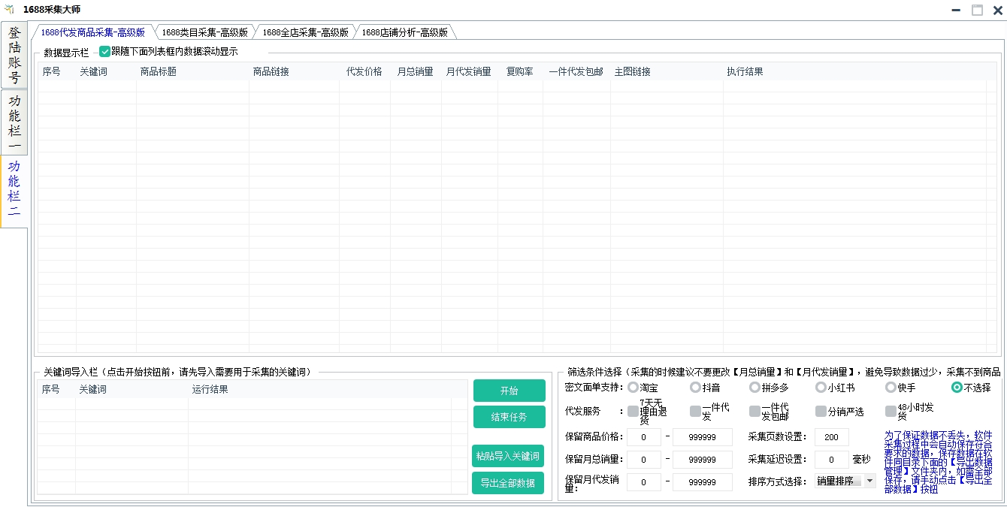Viewport: 1007px width, 507px height.
Task: Select the 登陆账号 side tab
Action: coord(14,56)
